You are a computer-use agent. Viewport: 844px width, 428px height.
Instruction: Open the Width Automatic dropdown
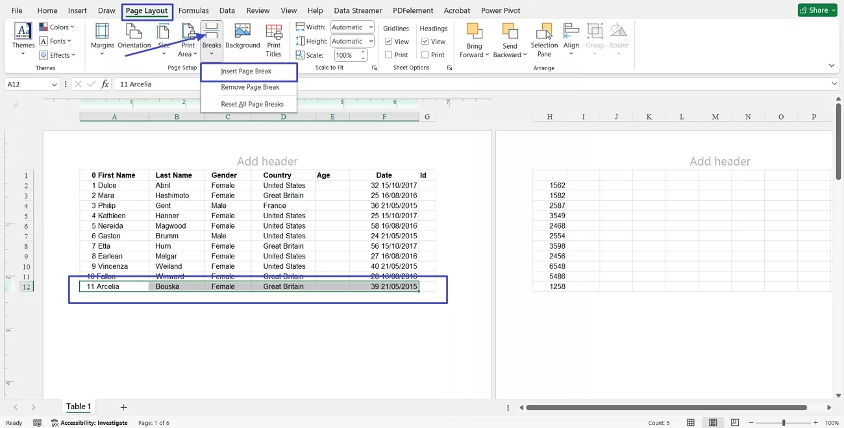pos(370,27)
